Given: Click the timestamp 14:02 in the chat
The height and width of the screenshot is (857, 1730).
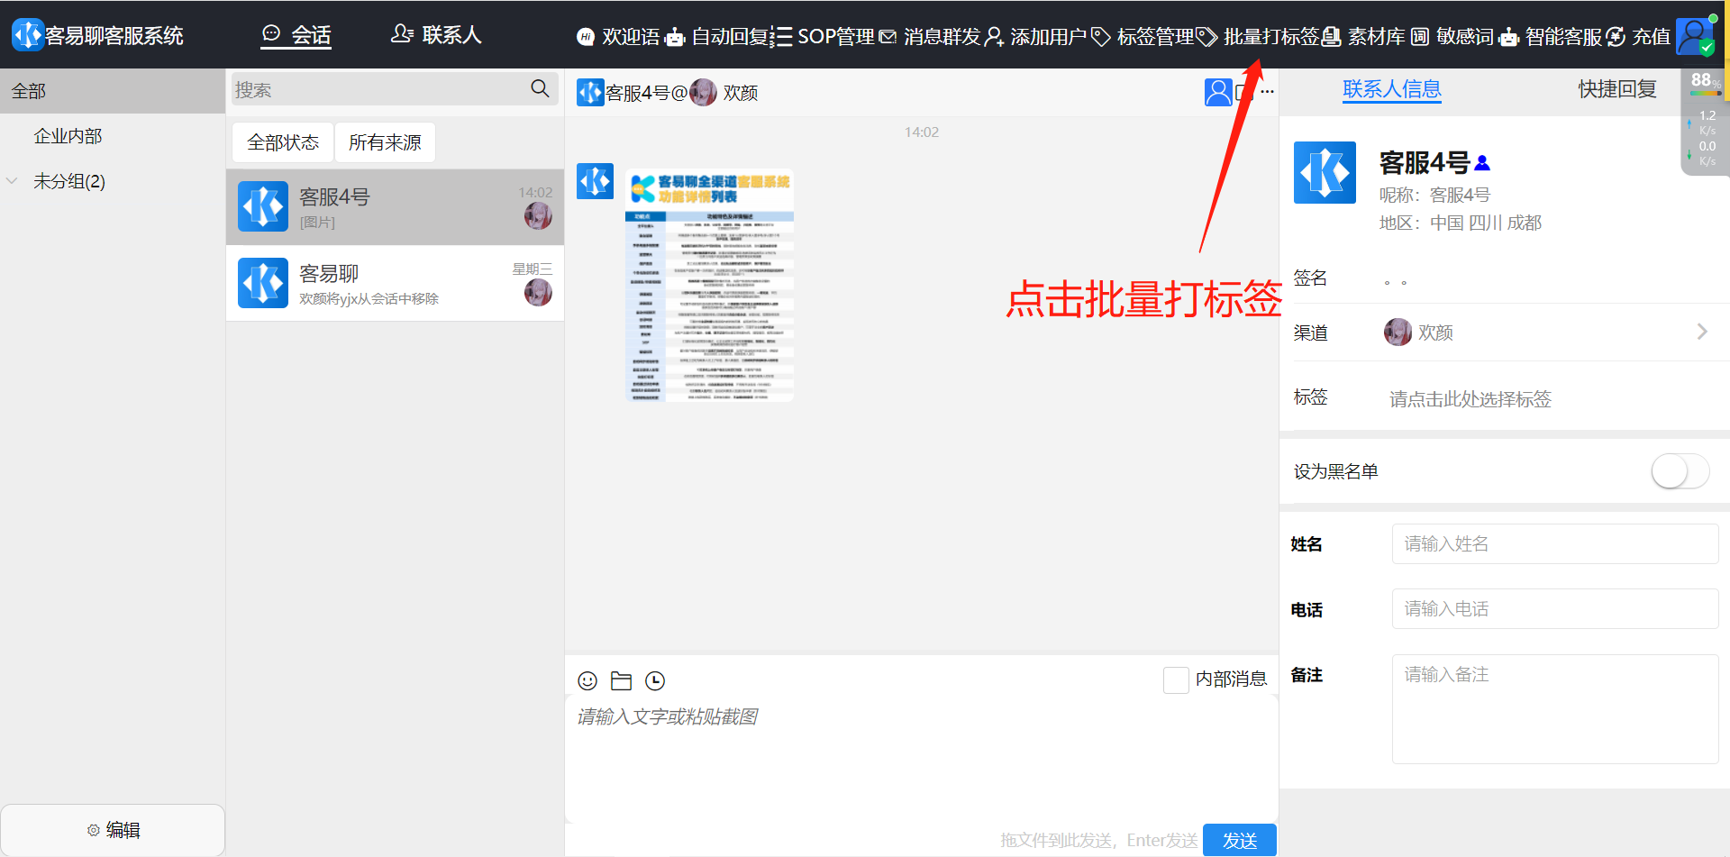Looking at the screenshot, I should click(x=921, y=132).
